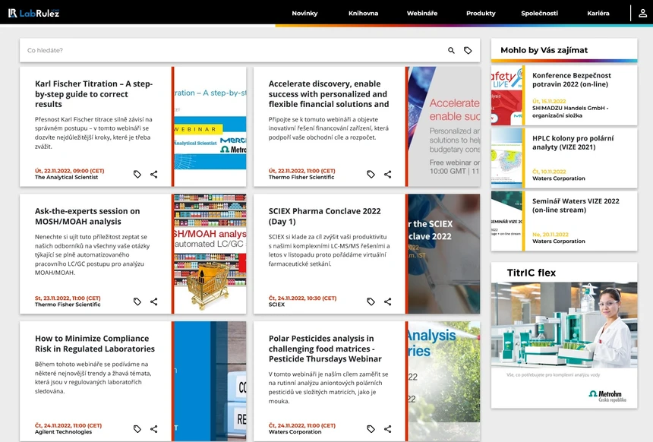653x442 pixels.
Task: Open the Společnosti menu
Action: point(539,14)
